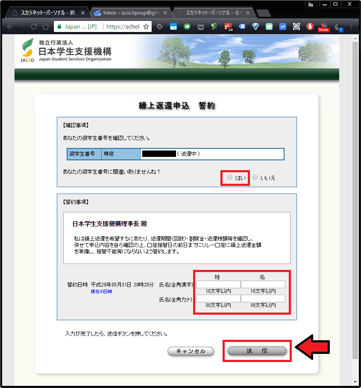Open a new tab
The image size is (361, 388).
point(263,13)
